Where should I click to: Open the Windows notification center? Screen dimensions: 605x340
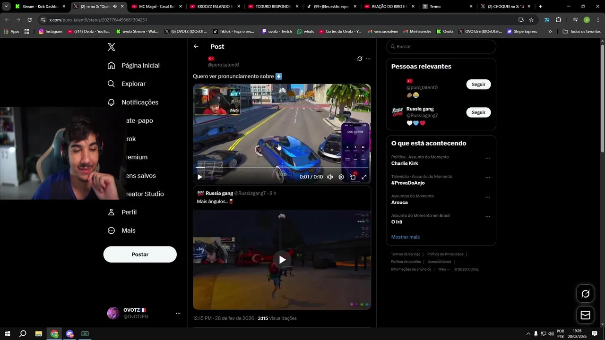[x=595, y=334]
